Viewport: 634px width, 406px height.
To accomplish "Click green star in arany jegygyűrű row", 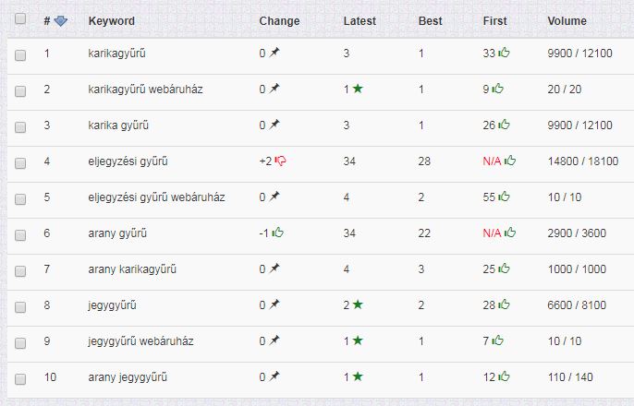I will click(x=358, y=376).
